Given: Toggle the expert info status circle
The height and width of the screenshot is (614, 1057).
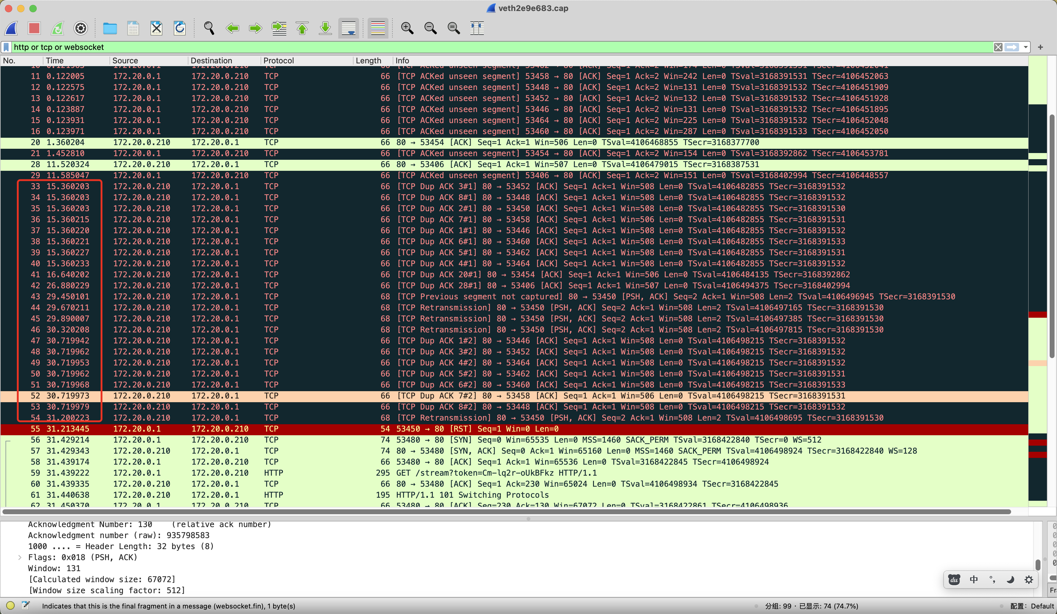Looking at the screenshot, I should click(10, 605).
